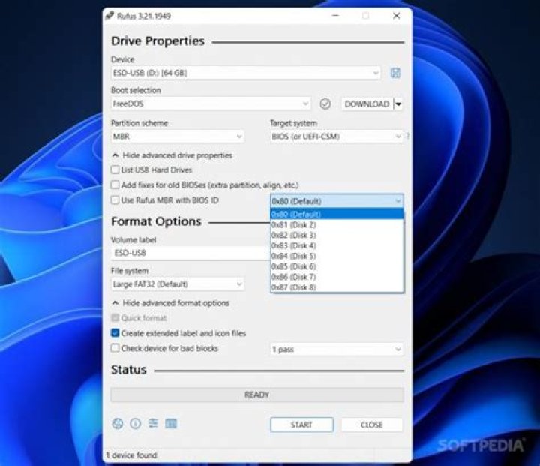The image size is (540, 466).
Task: Select 0x82 (Disk 3) from list
Action: pyautogui.click(x=293, y=235)
